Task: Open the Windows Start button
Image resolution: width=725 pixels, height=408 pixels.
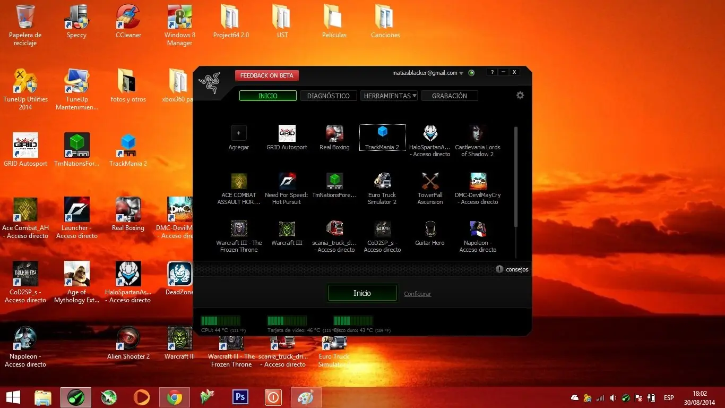Action: pos(13,397)
